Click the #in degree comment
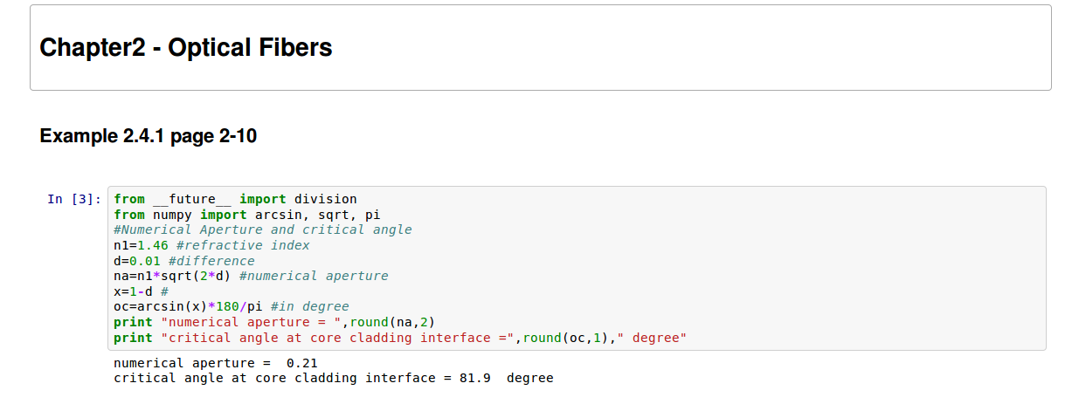Image resolution: width=1072 pixels, height=404 pixels. 309,306
